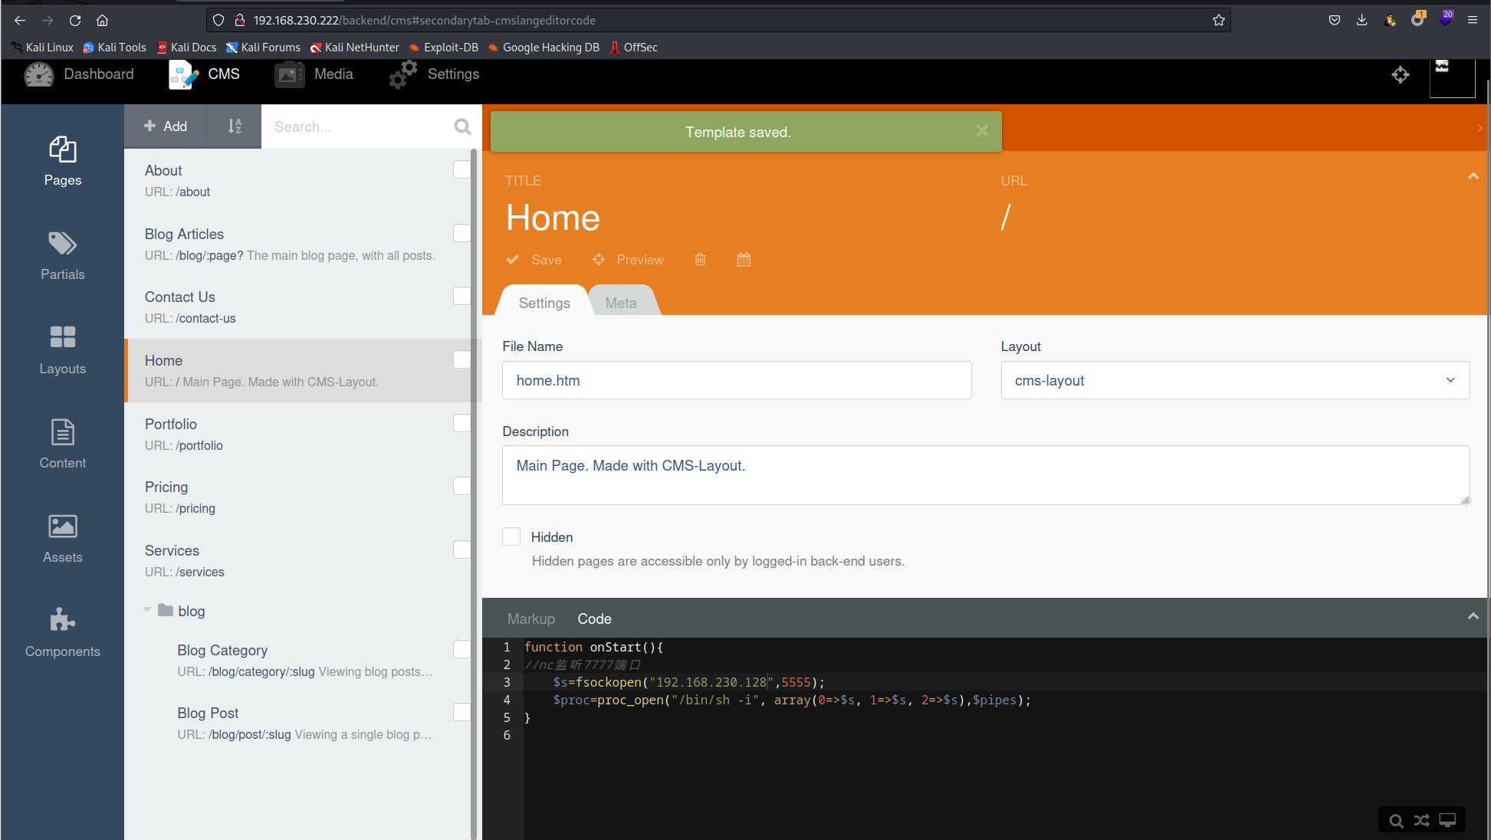Switch to the Code editor tab
The image size is (1491, 840).
[x=594, y=619]
